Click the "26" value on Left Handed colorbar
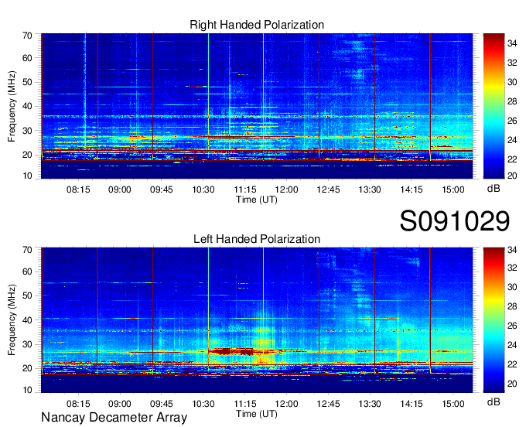The image size is (526, 427). click(x=512, y=326)
